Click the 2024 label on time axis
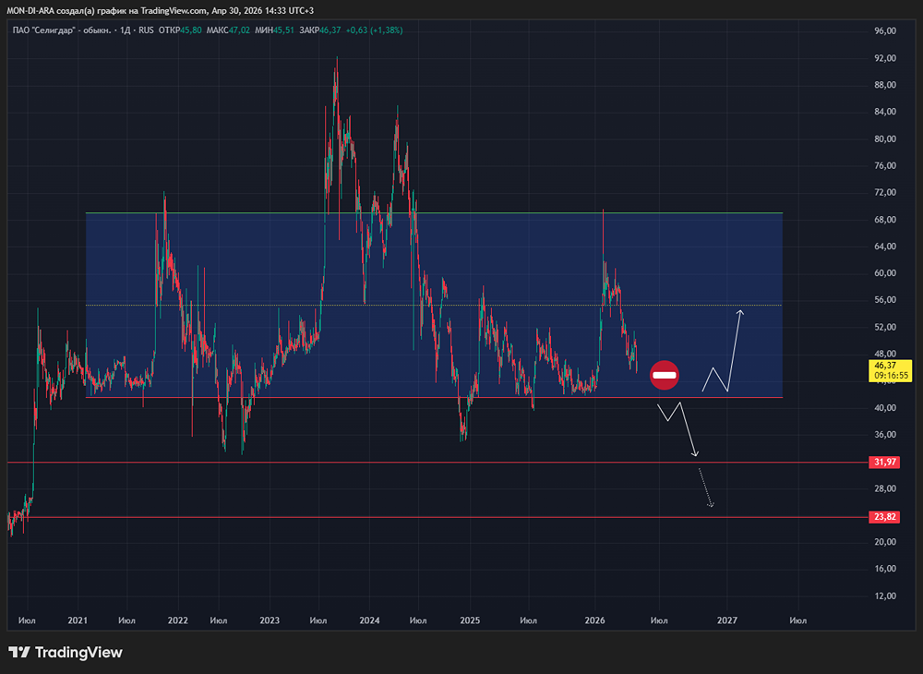This screenshot has height=674, width=923. pos(369,620)
